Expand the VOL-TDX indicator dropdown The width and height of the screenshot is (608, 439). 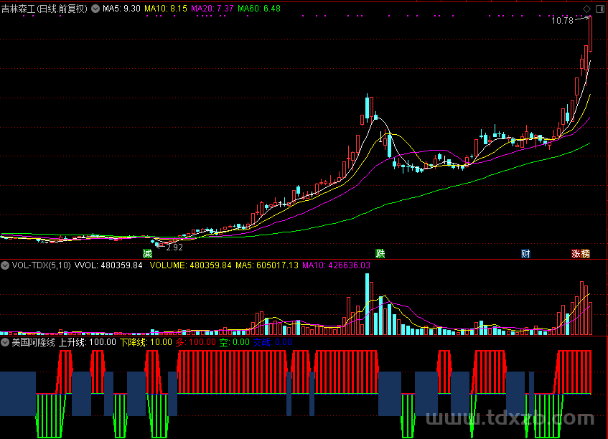click(x=5, y=265)
